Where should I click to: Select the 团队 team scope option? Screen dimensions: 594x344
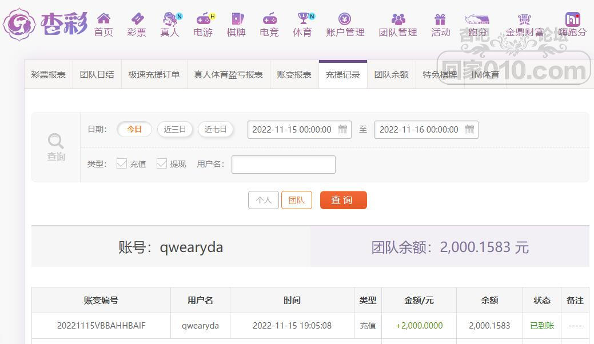[x=296, y=200]
